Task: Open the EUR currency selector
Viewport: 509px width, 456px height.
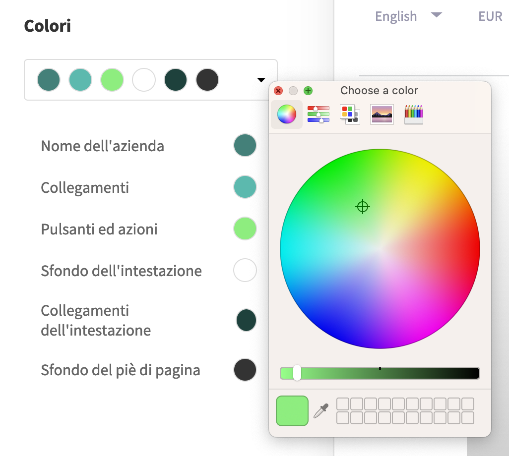Action: pyautogui.click(x=490, y=16)
